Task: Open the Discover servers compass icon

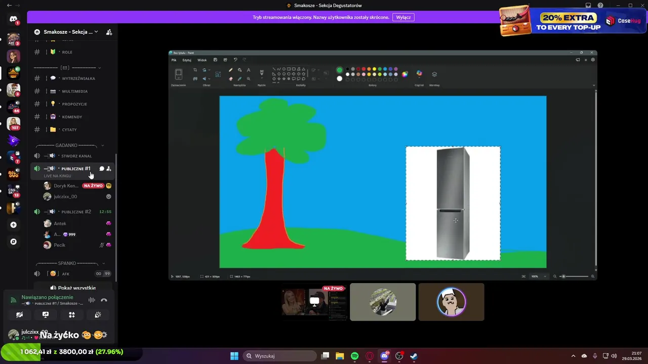Action: 14,242
